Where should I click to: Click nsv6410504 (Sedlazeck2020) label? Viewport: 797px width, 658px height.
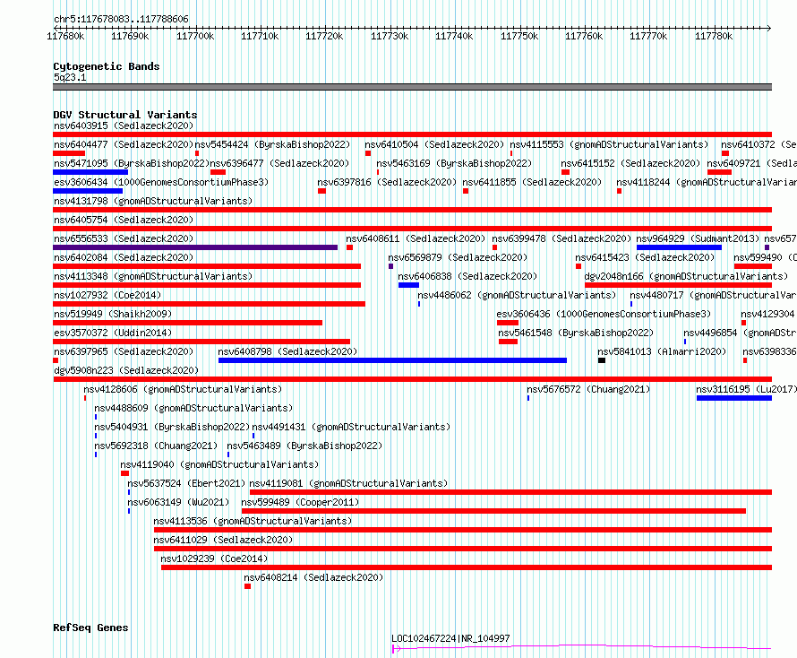[x=434, y=144]
